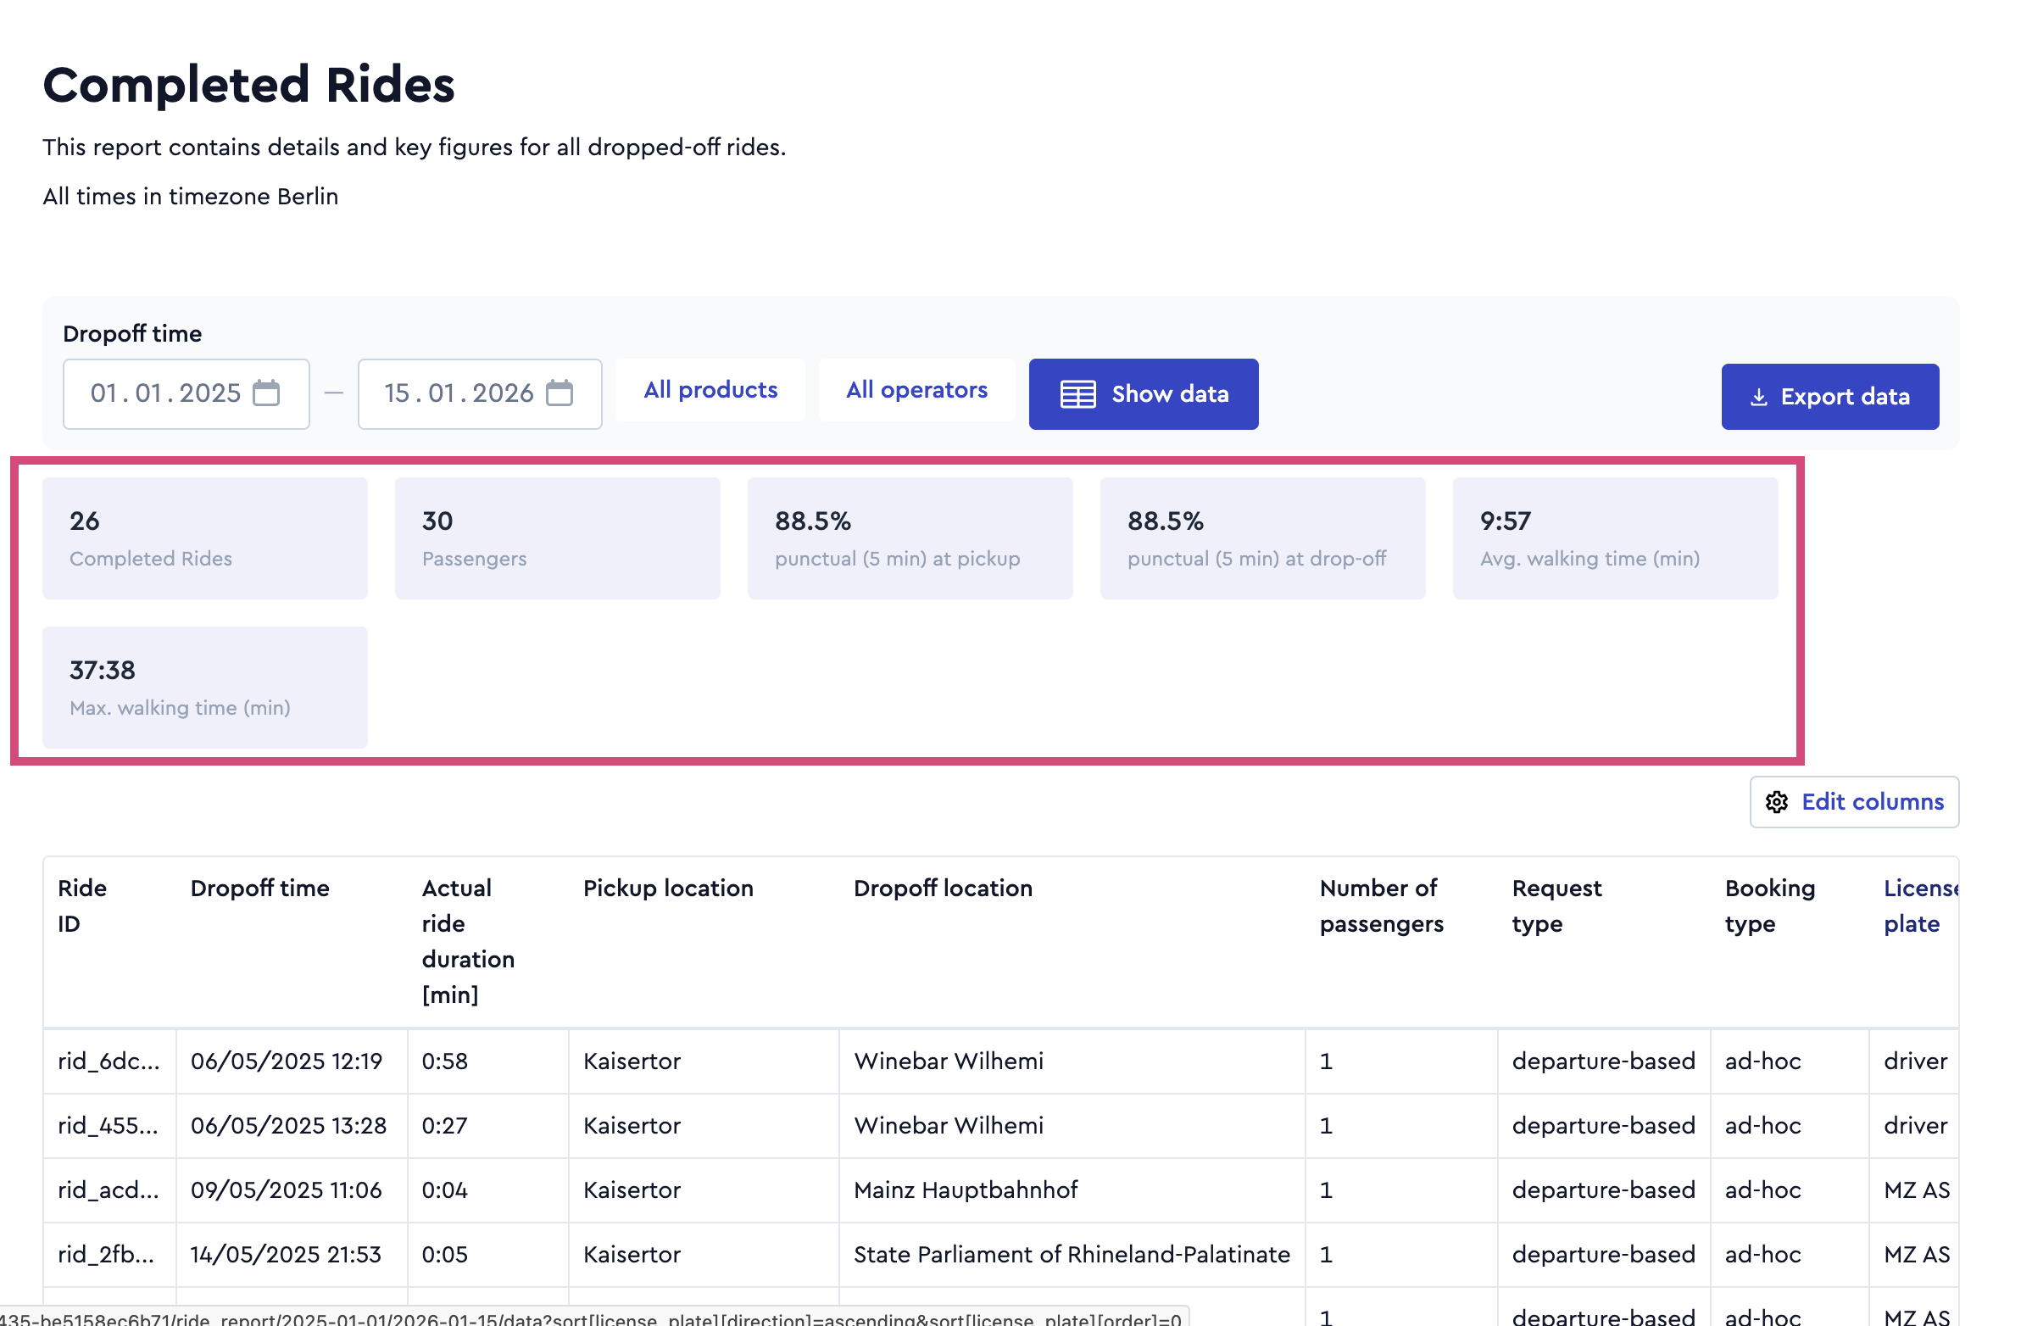
Task: Click the download icon in Export data
Action: point(1759,397)
